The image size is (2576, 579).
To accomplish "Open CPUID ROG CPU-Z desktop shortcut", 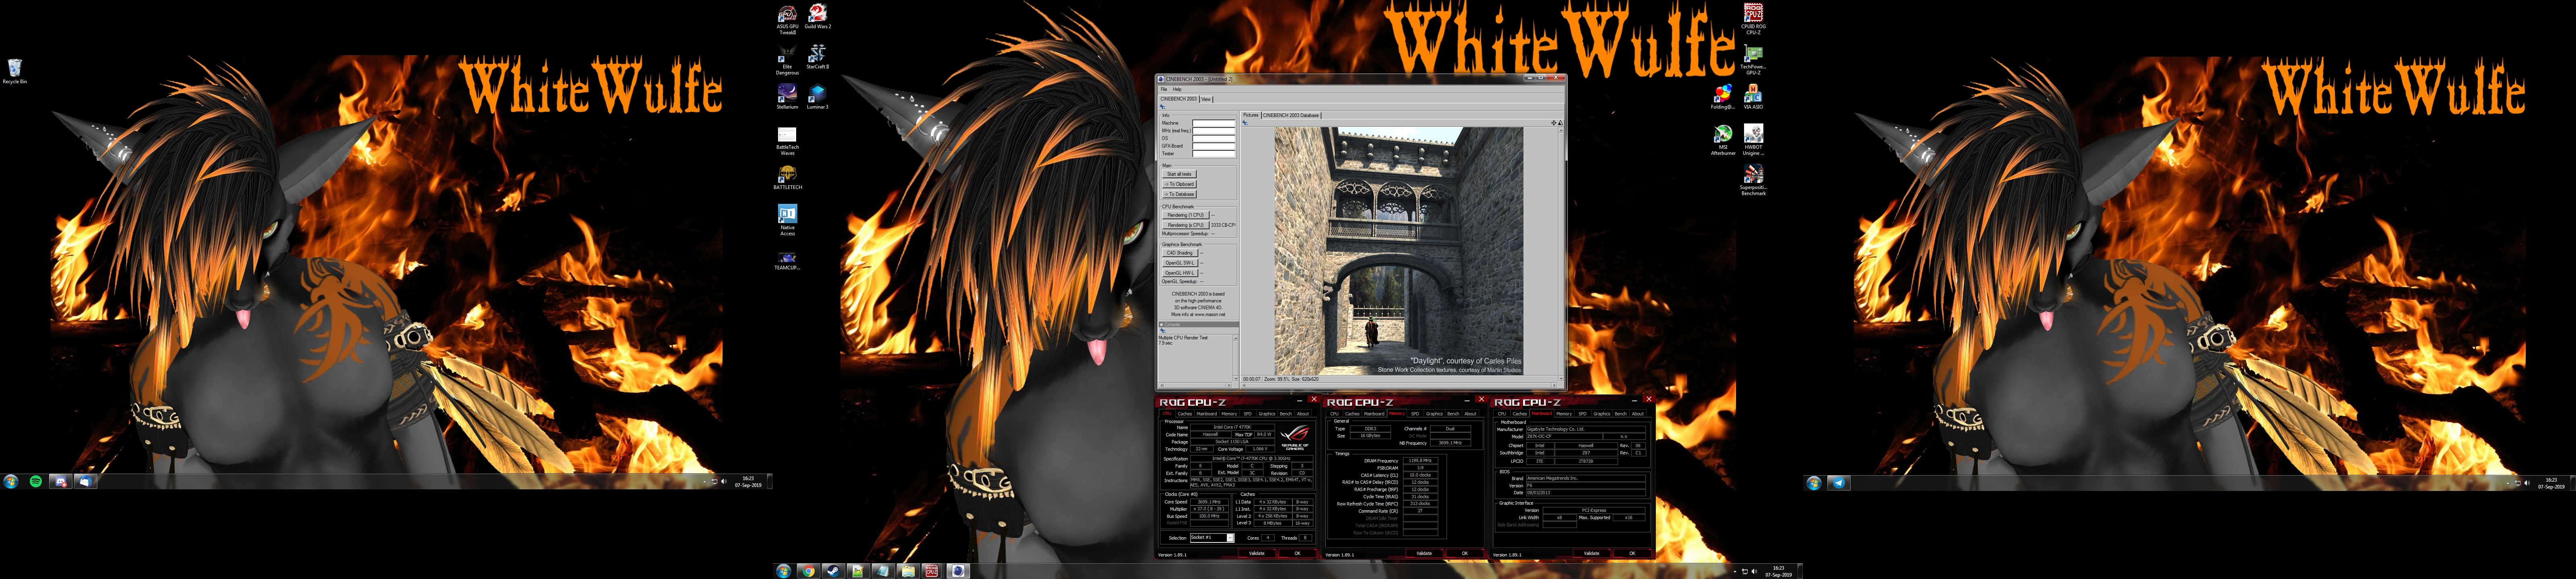I will pyautogui.click(x=1753, y=19).
